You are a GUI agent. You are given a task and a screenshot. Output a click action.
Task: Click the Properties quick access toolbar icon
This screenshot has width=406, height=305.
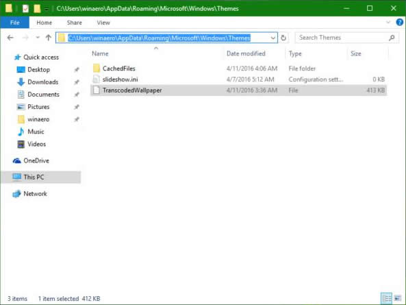tap(25, 8)
